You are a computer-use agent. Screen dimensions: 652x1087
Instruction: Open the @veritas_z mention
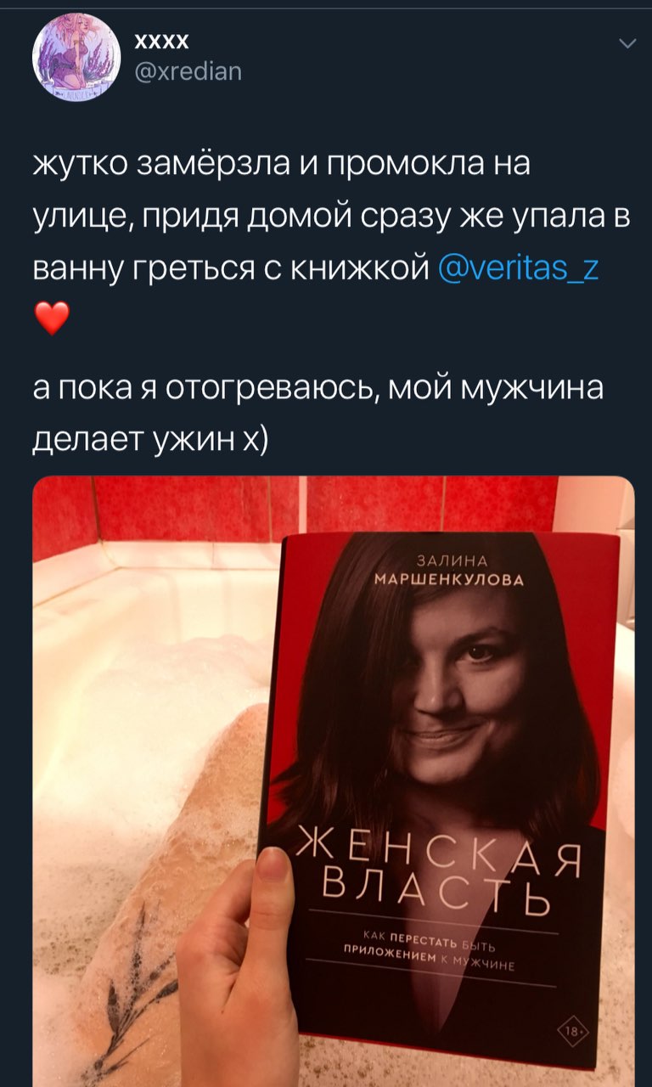point(518,268)
